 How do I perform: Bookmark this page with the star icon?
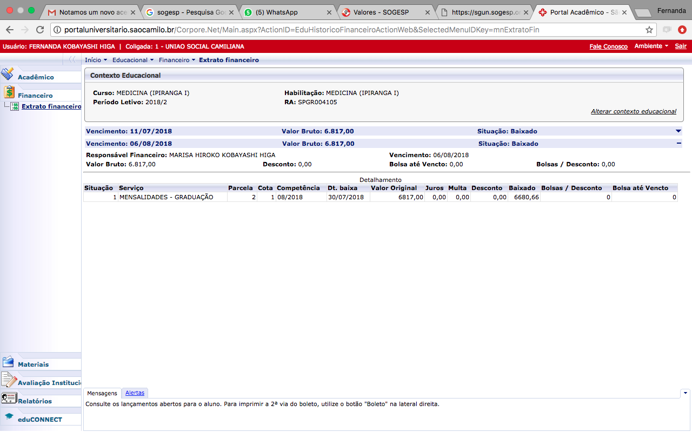[649, 30]
